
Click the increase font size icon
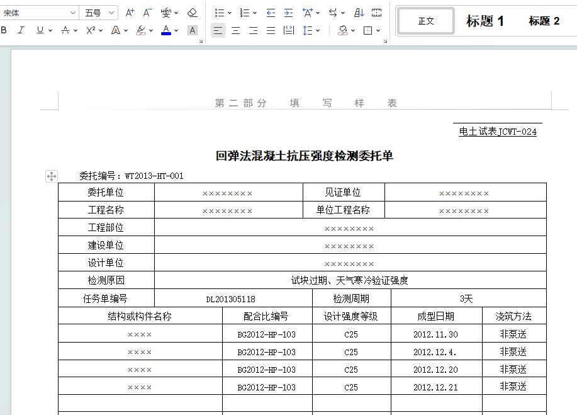(x=130, y=13)
